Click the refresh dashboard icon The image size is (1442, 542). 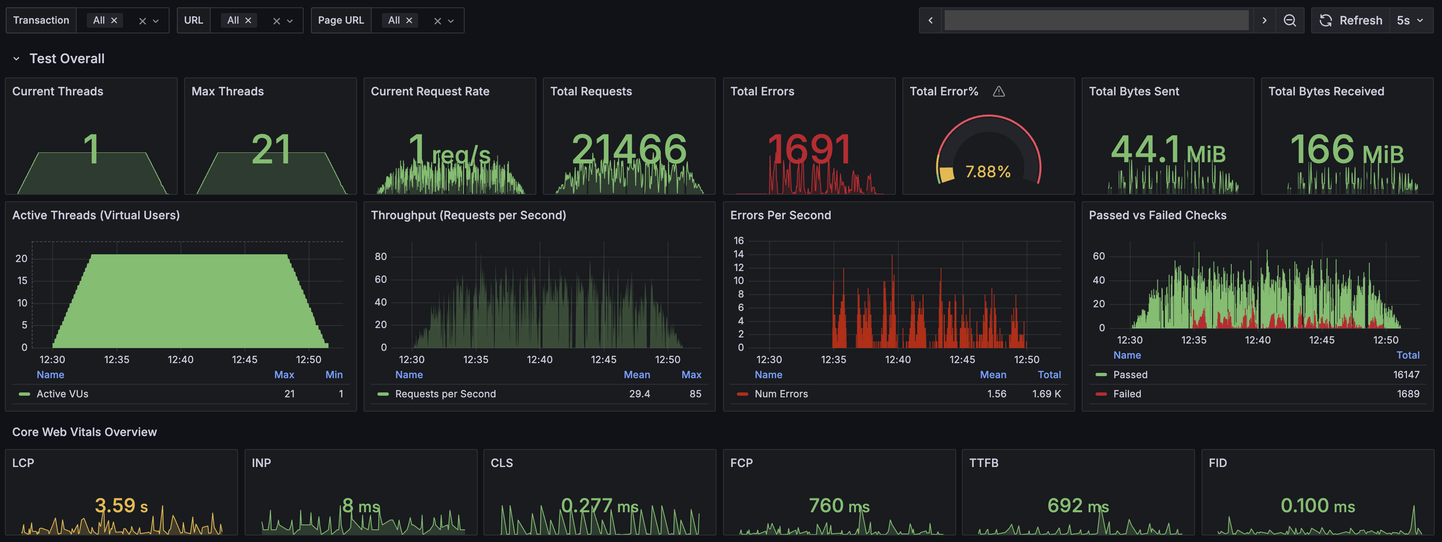click(1325, 21)
